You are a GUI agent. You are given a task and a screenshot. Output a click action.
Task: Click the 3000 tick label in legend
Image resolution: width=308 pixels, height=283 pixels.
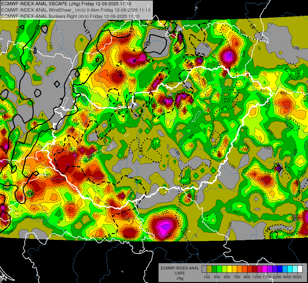pyautogui.click(x=287, y=277)
